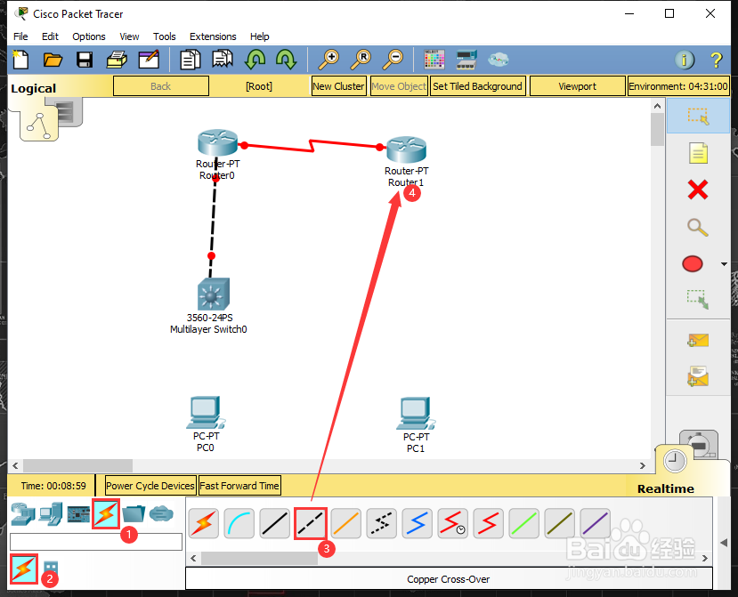Select Connections lightning category icon
Viewport: 738px width, 597px height.
(106, 513)
